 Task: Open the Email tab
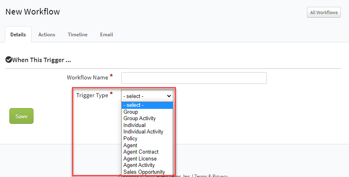[106, 35]
